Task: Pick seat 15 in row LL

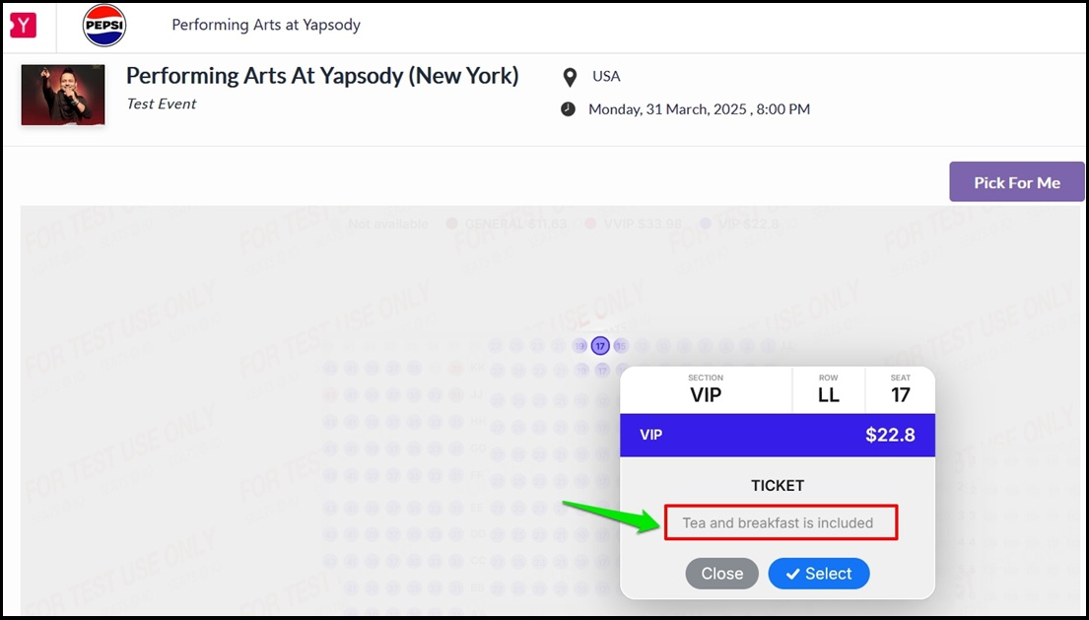Action: 621,346
